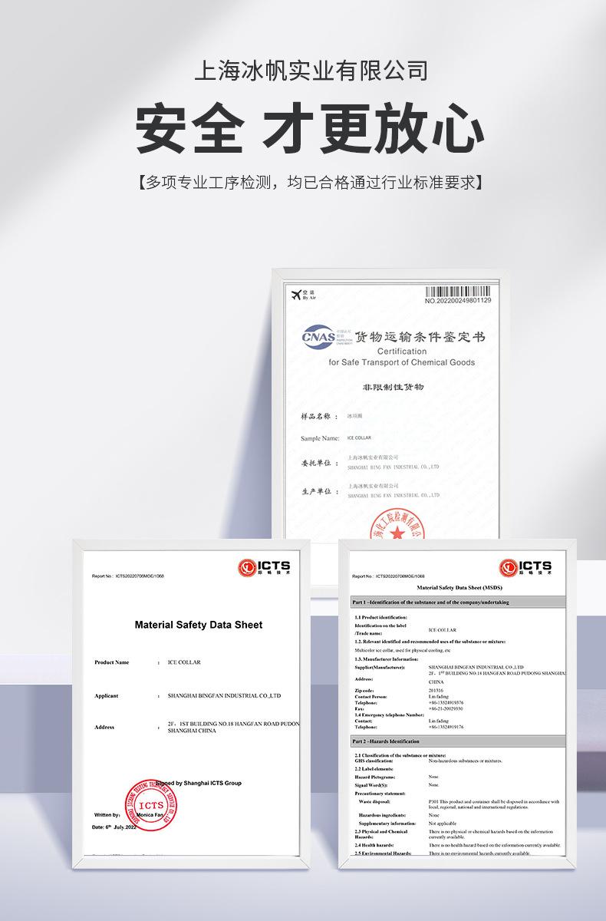Click the 货物运输条件鉴定书 certificate title
Screen dimensions: 606x921
coord(420,338)
